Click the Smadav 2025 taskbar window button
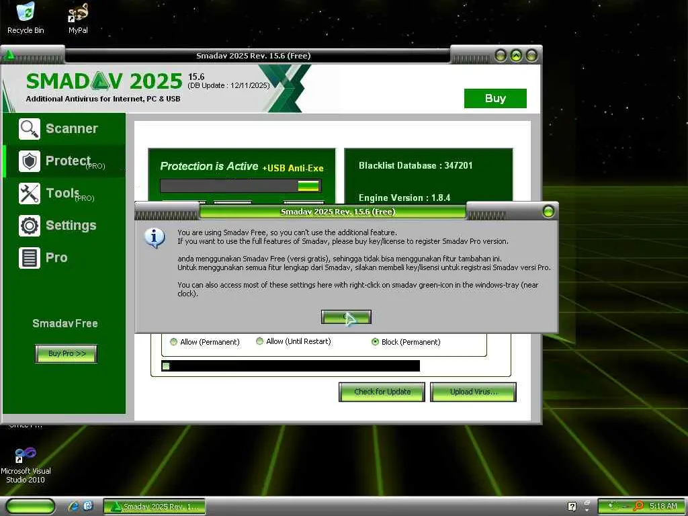Screen dimensions: 688x516 (x=155, y=507)
